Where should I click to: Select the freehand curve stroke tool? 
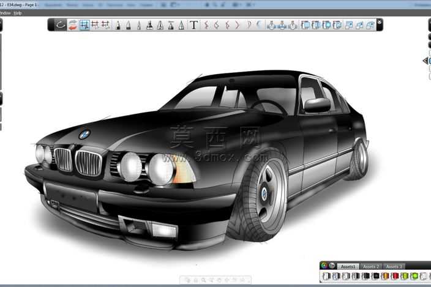[x=60, y=24]
